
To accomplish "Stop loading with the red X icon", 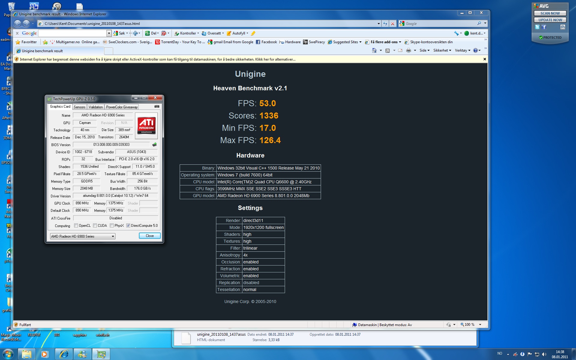I will coord(392,23).
